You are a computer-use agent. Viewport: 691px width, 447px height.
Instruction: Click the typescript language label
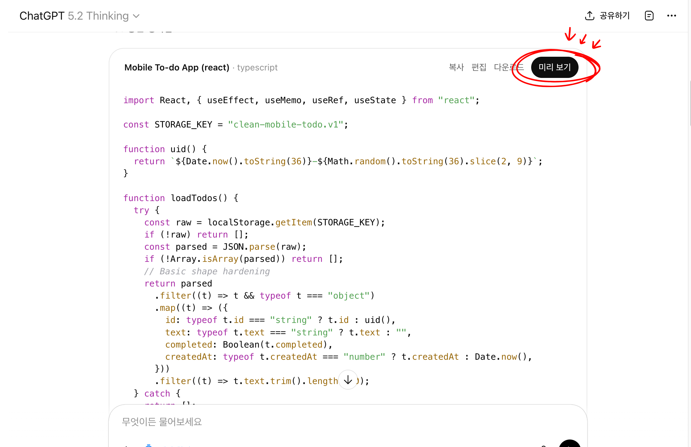[x=257, y=68]
